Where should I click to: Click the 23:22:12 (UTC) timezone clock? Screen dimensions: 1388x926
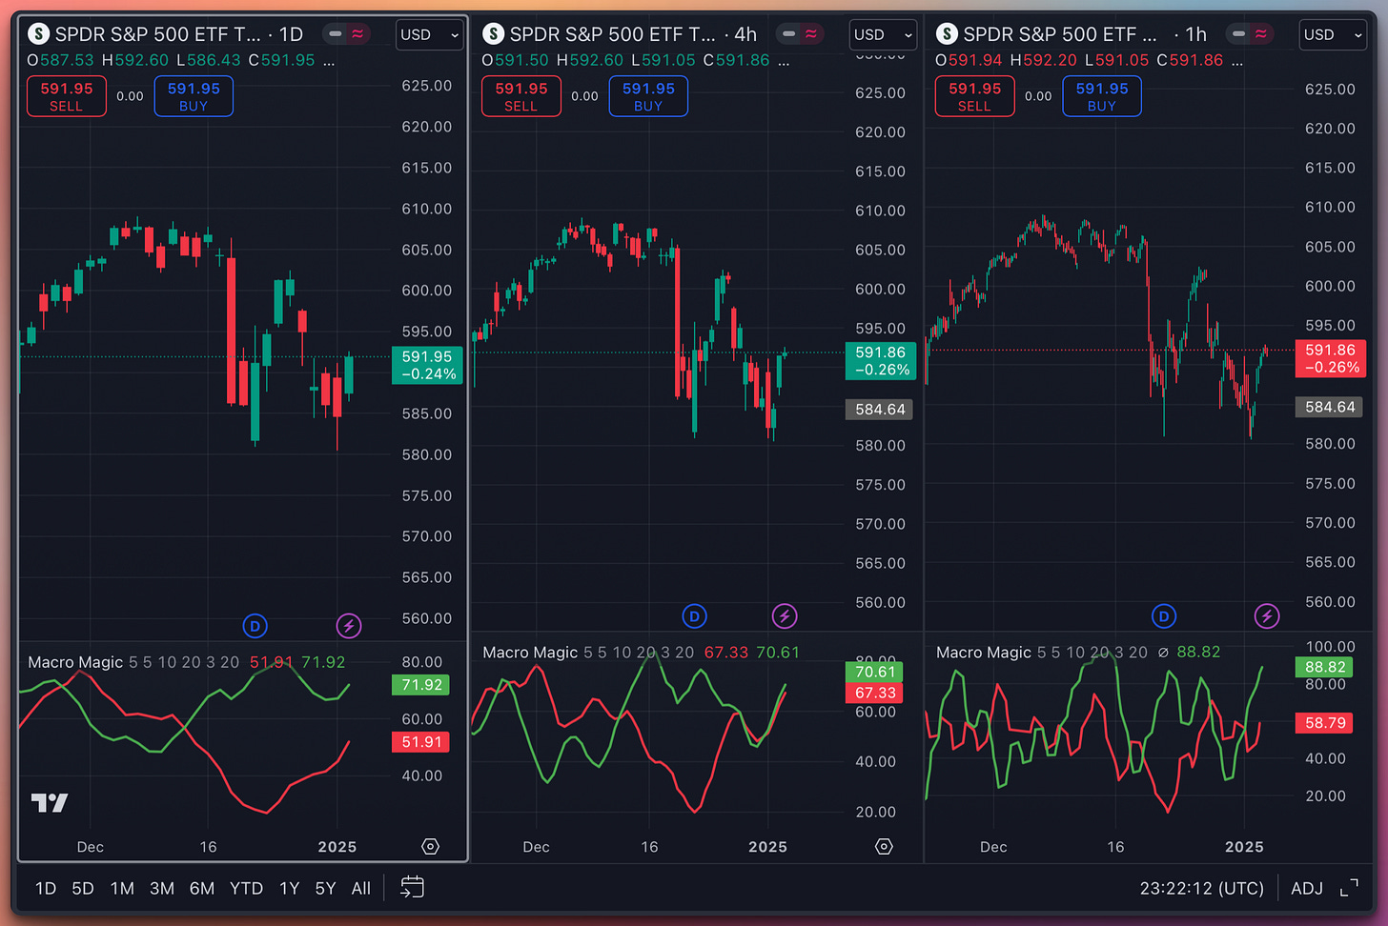1201,888
